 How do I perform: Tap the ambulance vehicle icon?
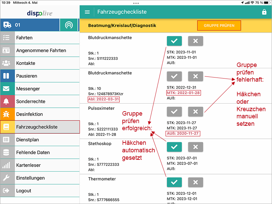(7, 25)
